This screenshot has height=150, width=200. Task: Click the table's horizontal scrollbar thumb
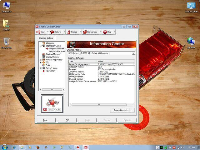99,105
